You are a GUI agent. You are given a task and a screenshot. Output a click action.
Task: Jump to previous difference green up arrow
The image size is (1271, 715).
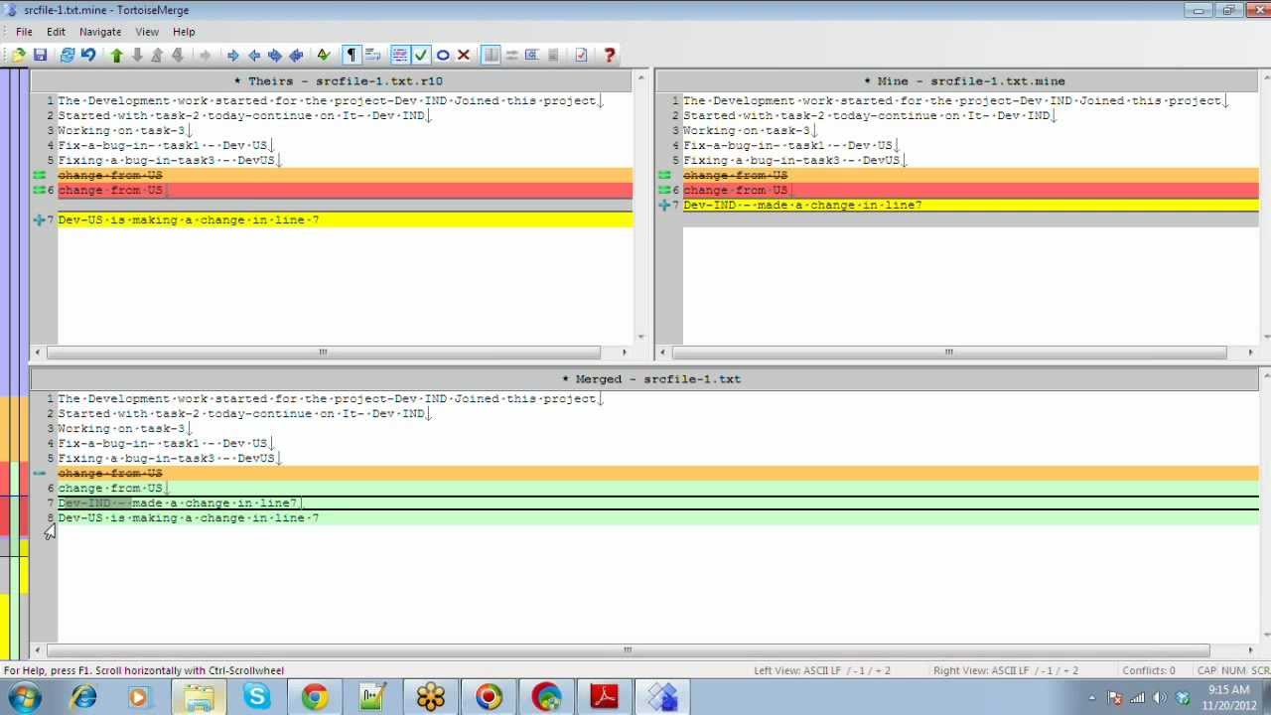116,56
